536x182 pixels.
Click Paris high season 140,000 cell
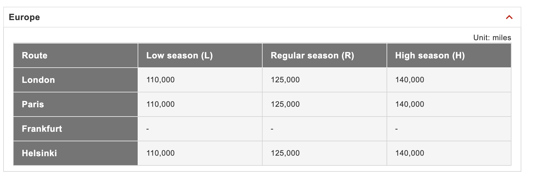point(409,104)
